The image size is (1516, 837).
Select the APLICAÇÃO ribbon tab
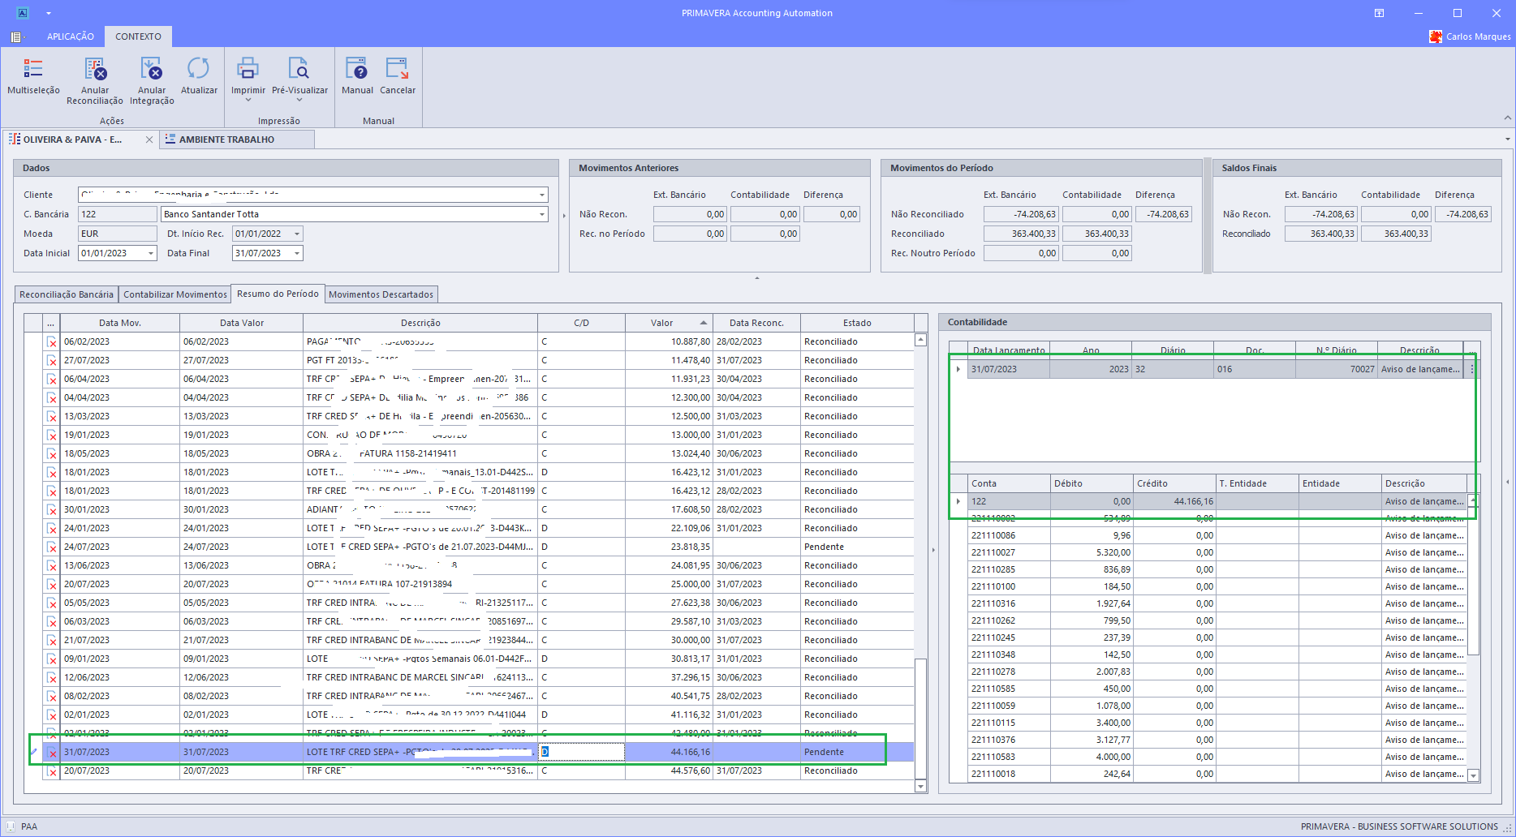point(71,36)
